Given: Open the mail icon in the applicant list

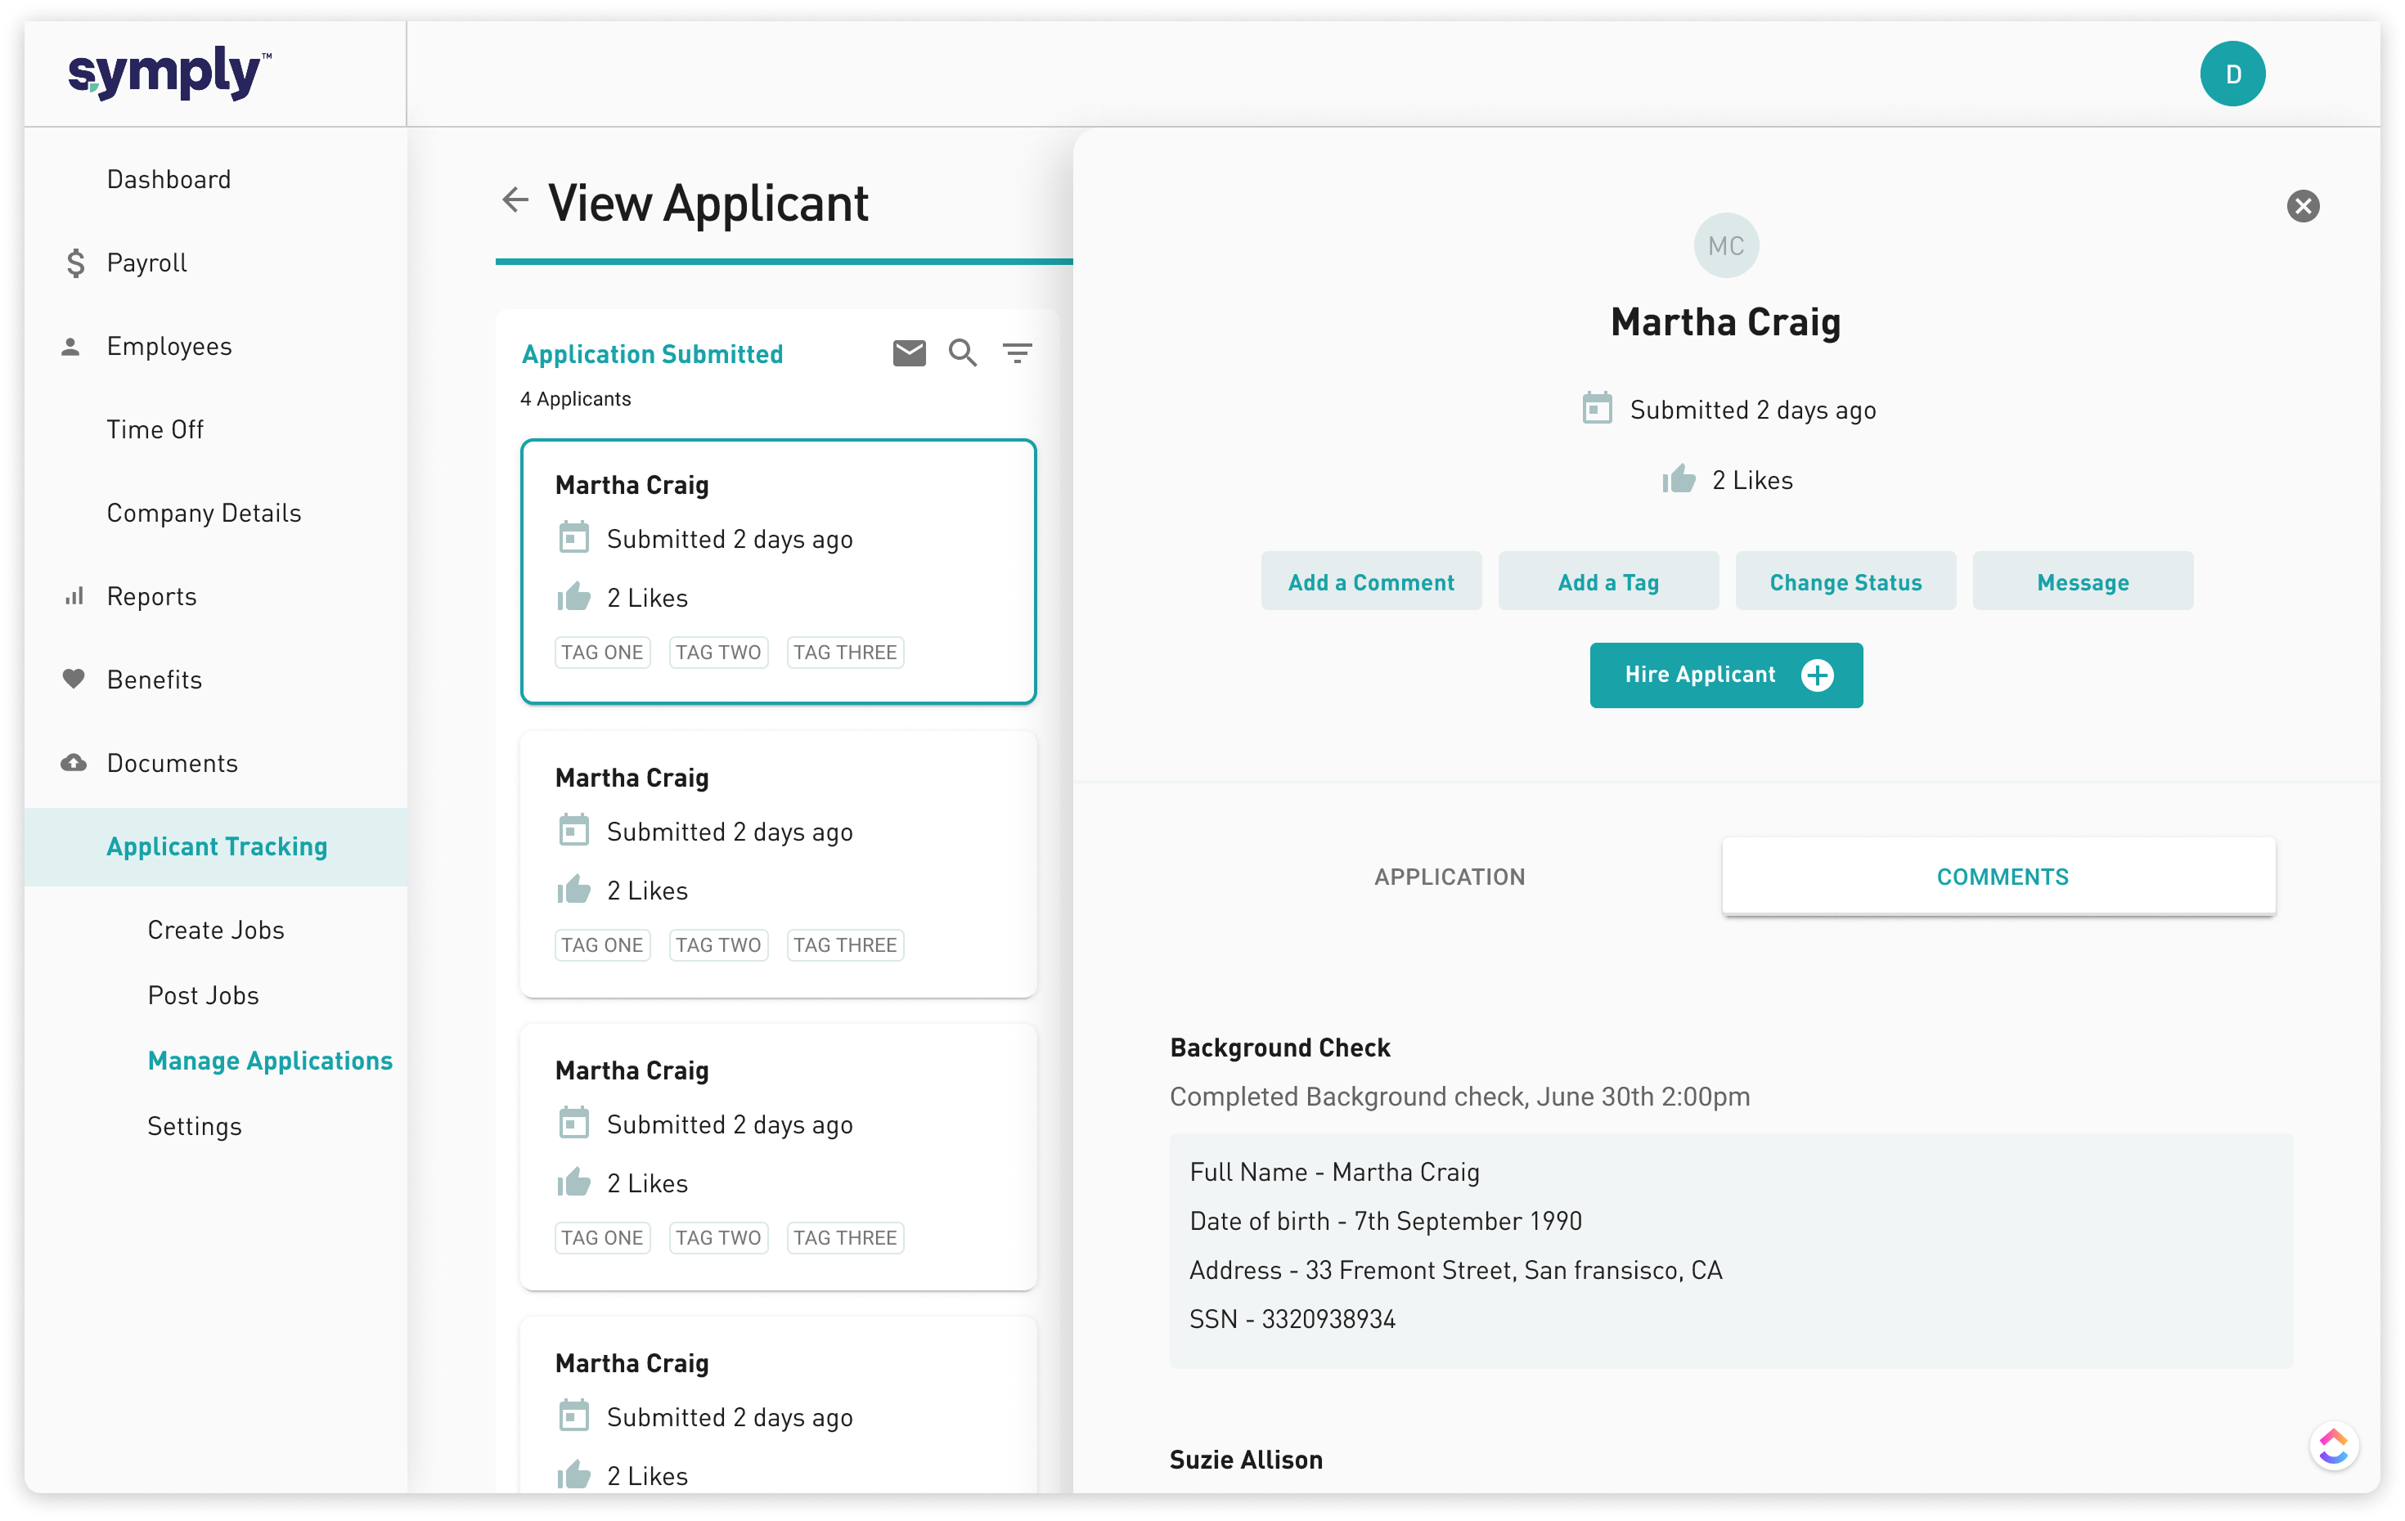Looking at the screenshot, I should [x=908, y=352].
